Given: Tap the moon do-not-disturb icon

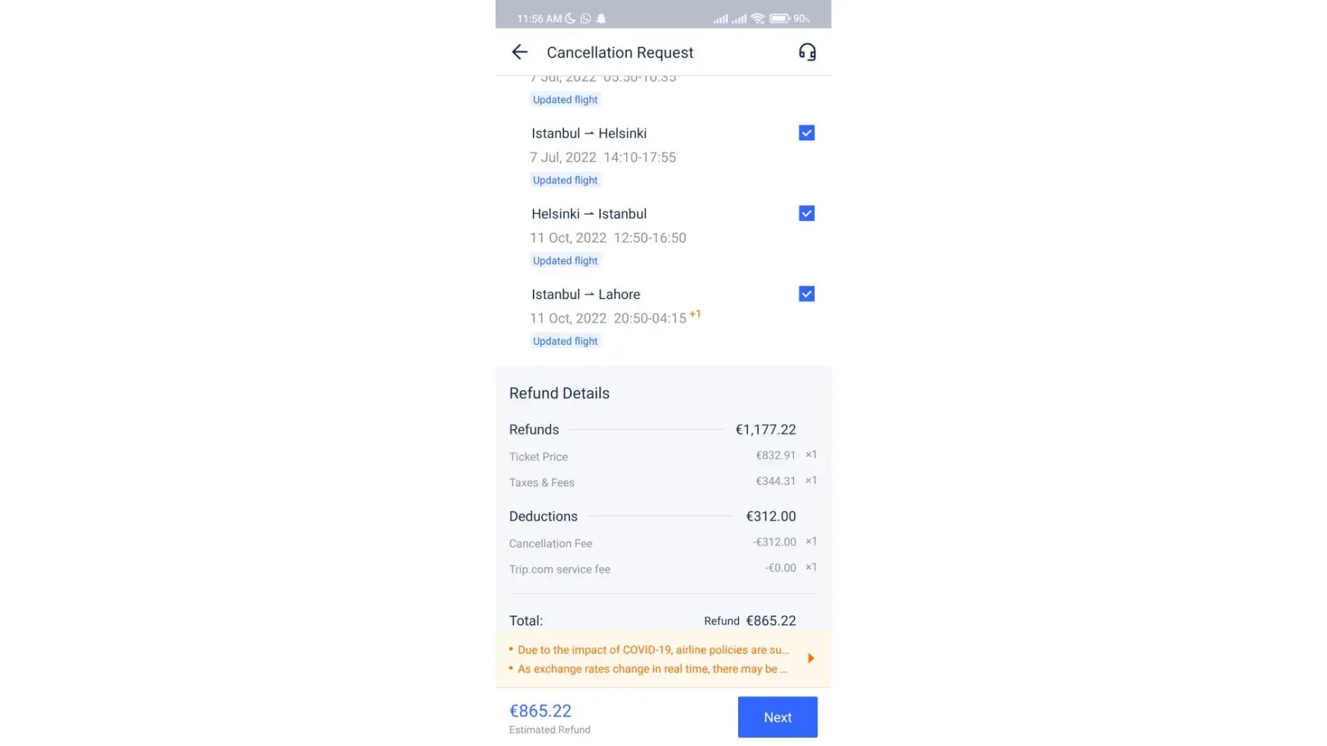Looking at the screenshot, I should click(x=571, y=19).
